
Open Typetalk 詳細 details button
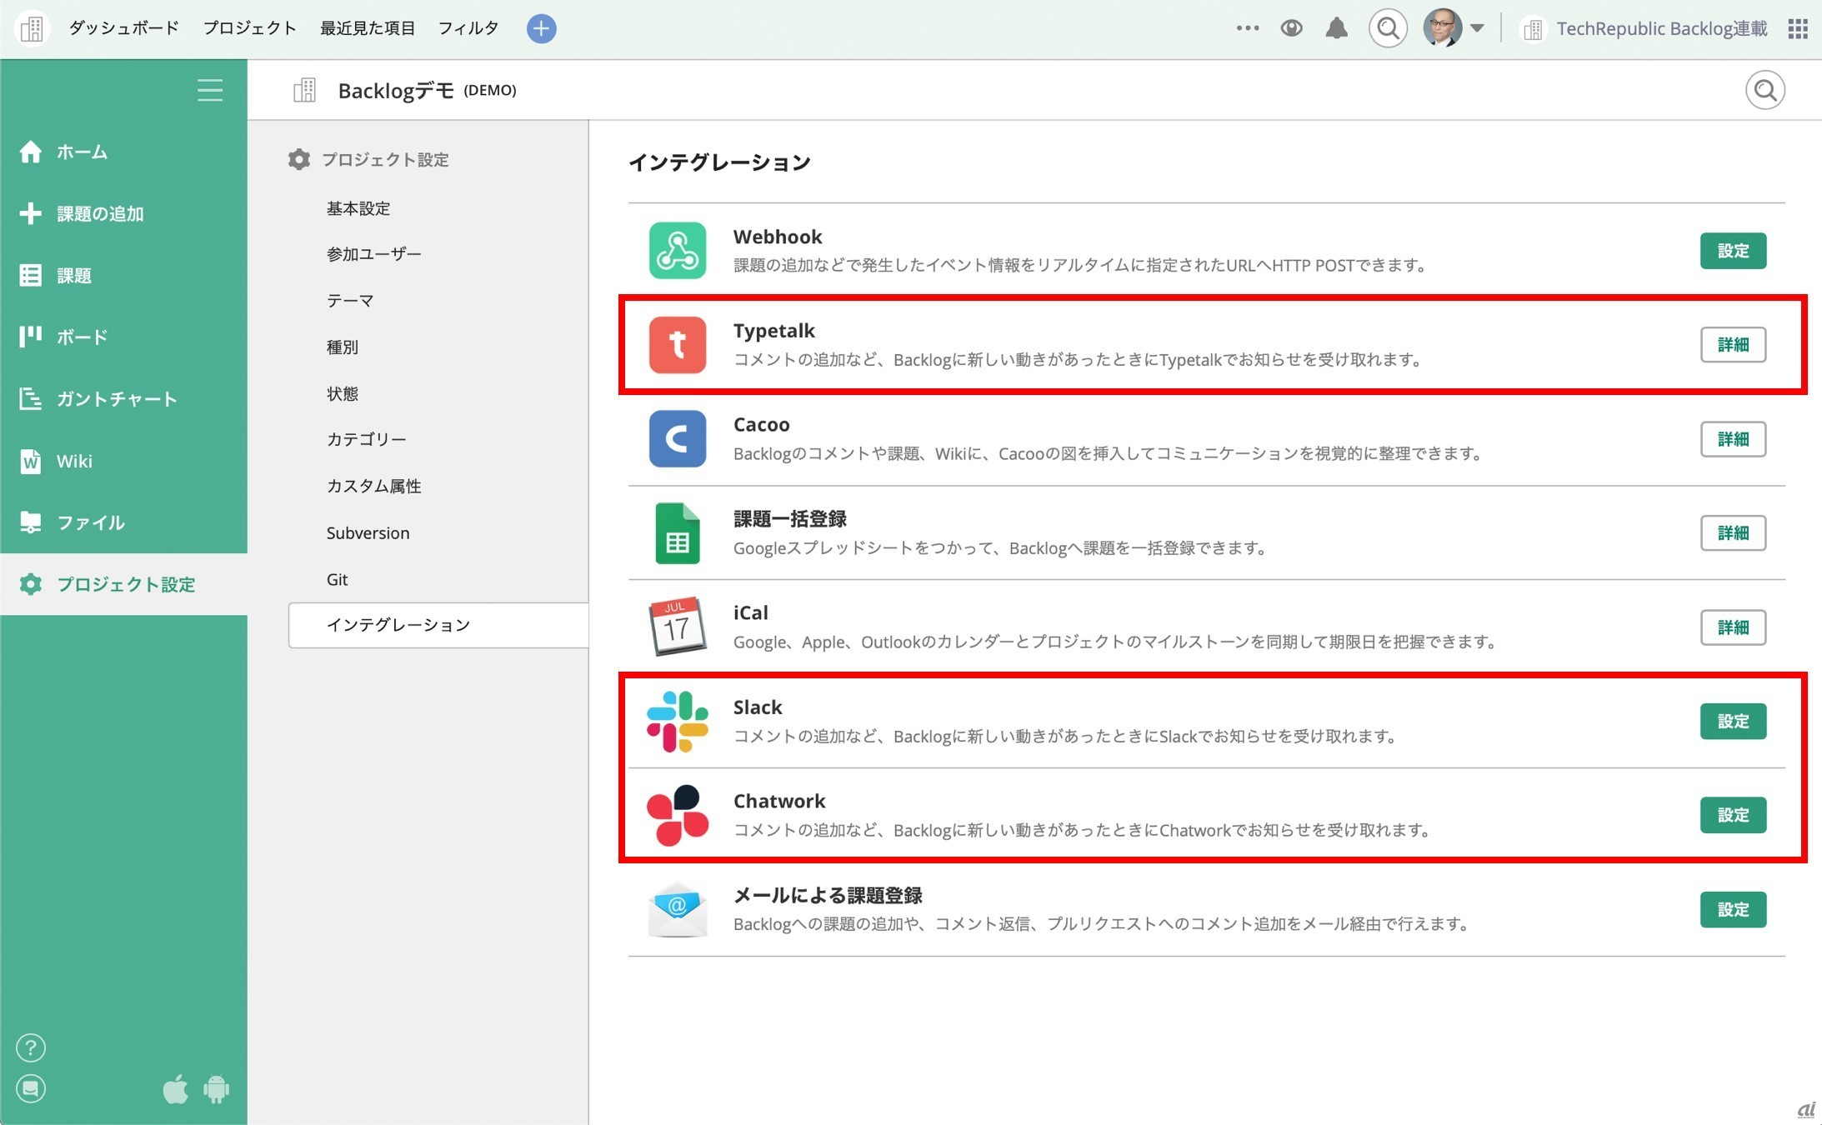(1732, 345)
